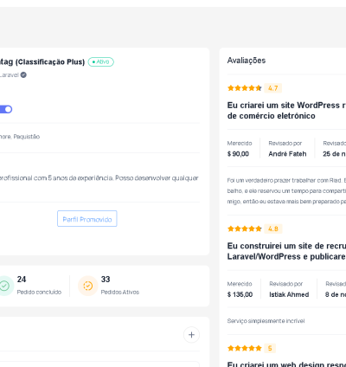
Task: Click the 4.7 rating score badge
Action: (x=273, y=88)
